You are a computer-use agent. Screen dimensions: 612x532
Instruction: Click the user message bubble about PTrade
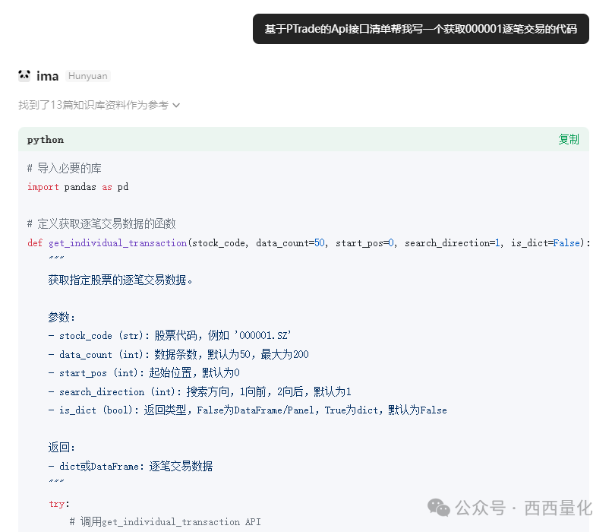(x=421, y=29)
